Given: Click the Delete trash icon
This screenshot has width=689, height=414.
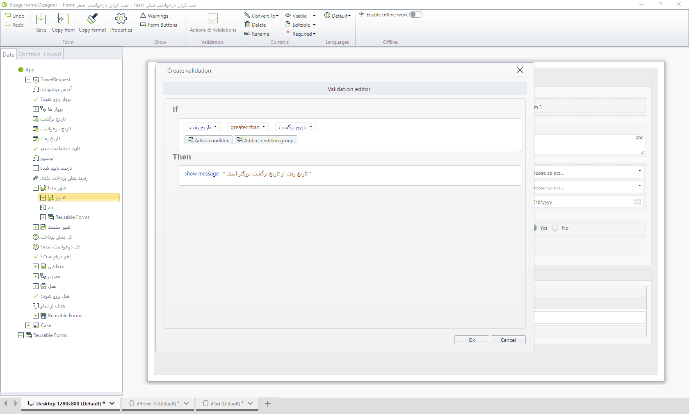Looking at the screenshot, I should [247, 25].
